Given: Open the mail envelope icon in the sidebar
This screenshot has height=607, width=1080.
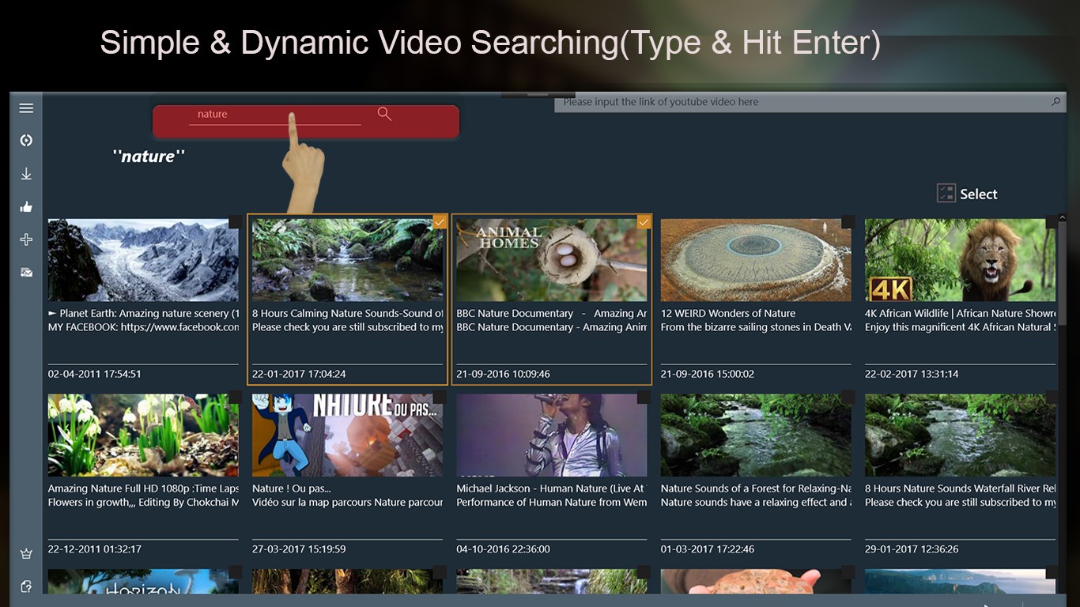Looking at the screenshot, I should click(26, 273).
